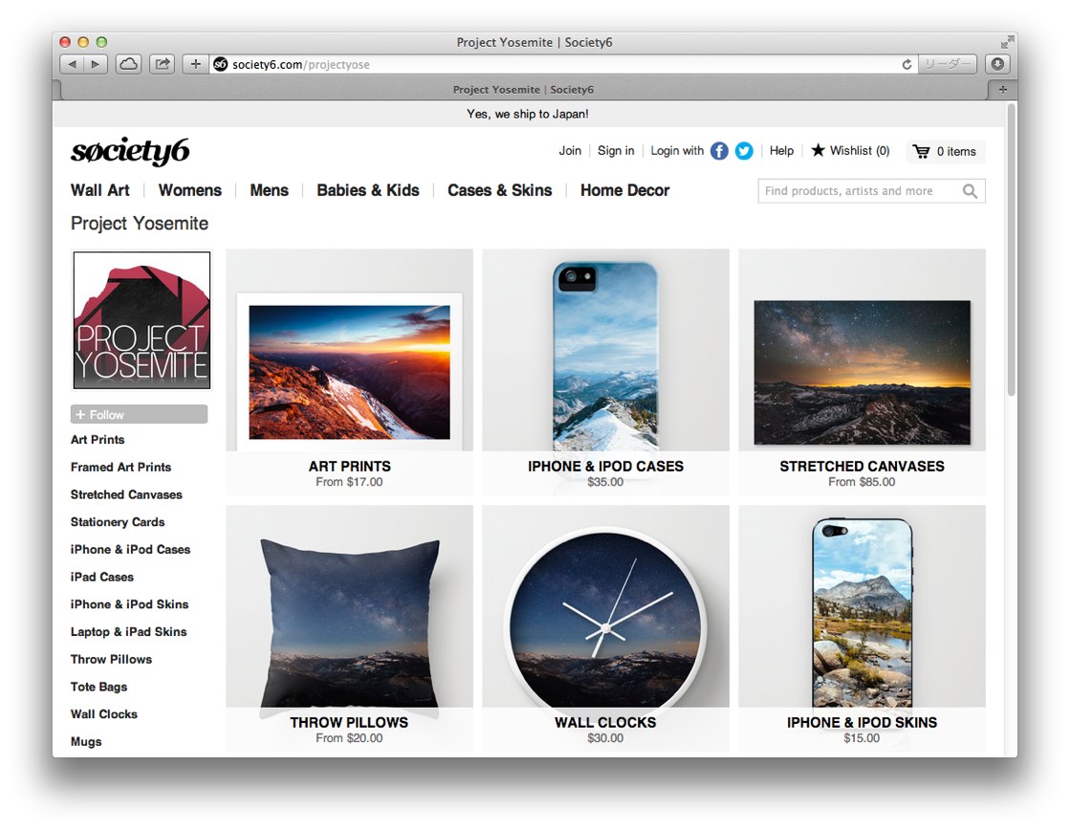Follow Project Yosemite with the Follow button
The width and height of the screenshot is (1070, 830).
point(139,414)
